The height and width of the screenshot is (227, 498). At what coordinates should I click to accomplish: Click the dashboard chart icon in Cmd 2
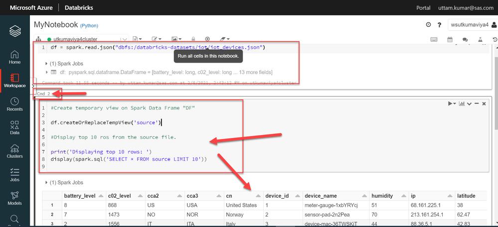coord(462,103)
